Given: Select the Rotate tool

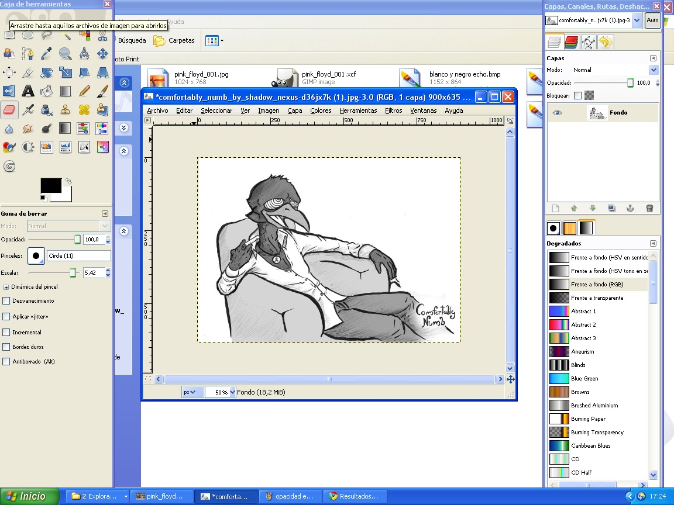Looking at the screenshot, I should point(46,72).
